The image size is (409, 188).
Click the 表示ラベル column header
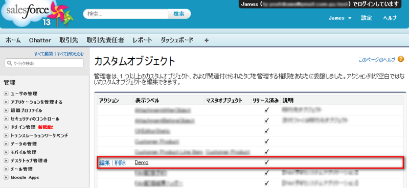pyautogui.click(x=147, y=101)
